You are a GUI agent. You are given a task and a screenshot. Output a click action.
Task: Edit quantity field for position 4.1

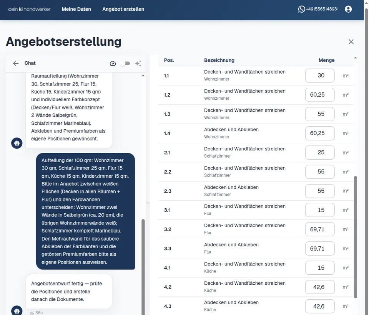(x=320, y=268)
